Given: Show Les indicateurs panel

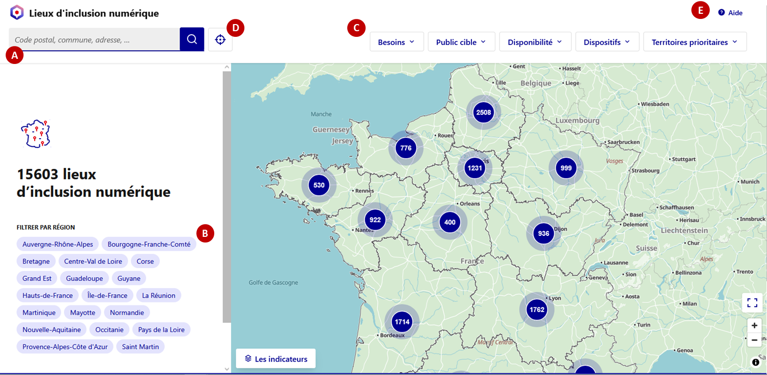Looking at the screenshot, I should point(276,359).
